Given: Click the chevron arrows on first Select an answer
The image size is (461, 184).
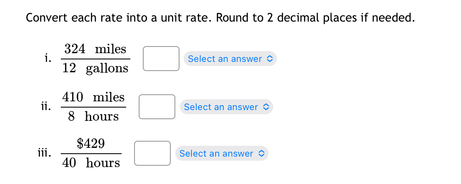Looking at the screenshot, I should click(x=269, y=59).
